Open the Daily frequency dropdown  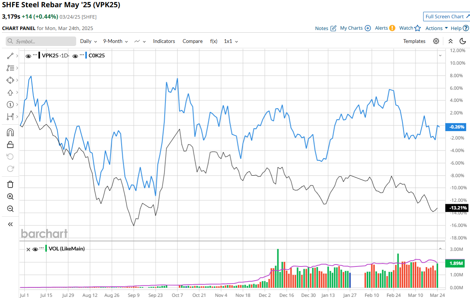88,41
